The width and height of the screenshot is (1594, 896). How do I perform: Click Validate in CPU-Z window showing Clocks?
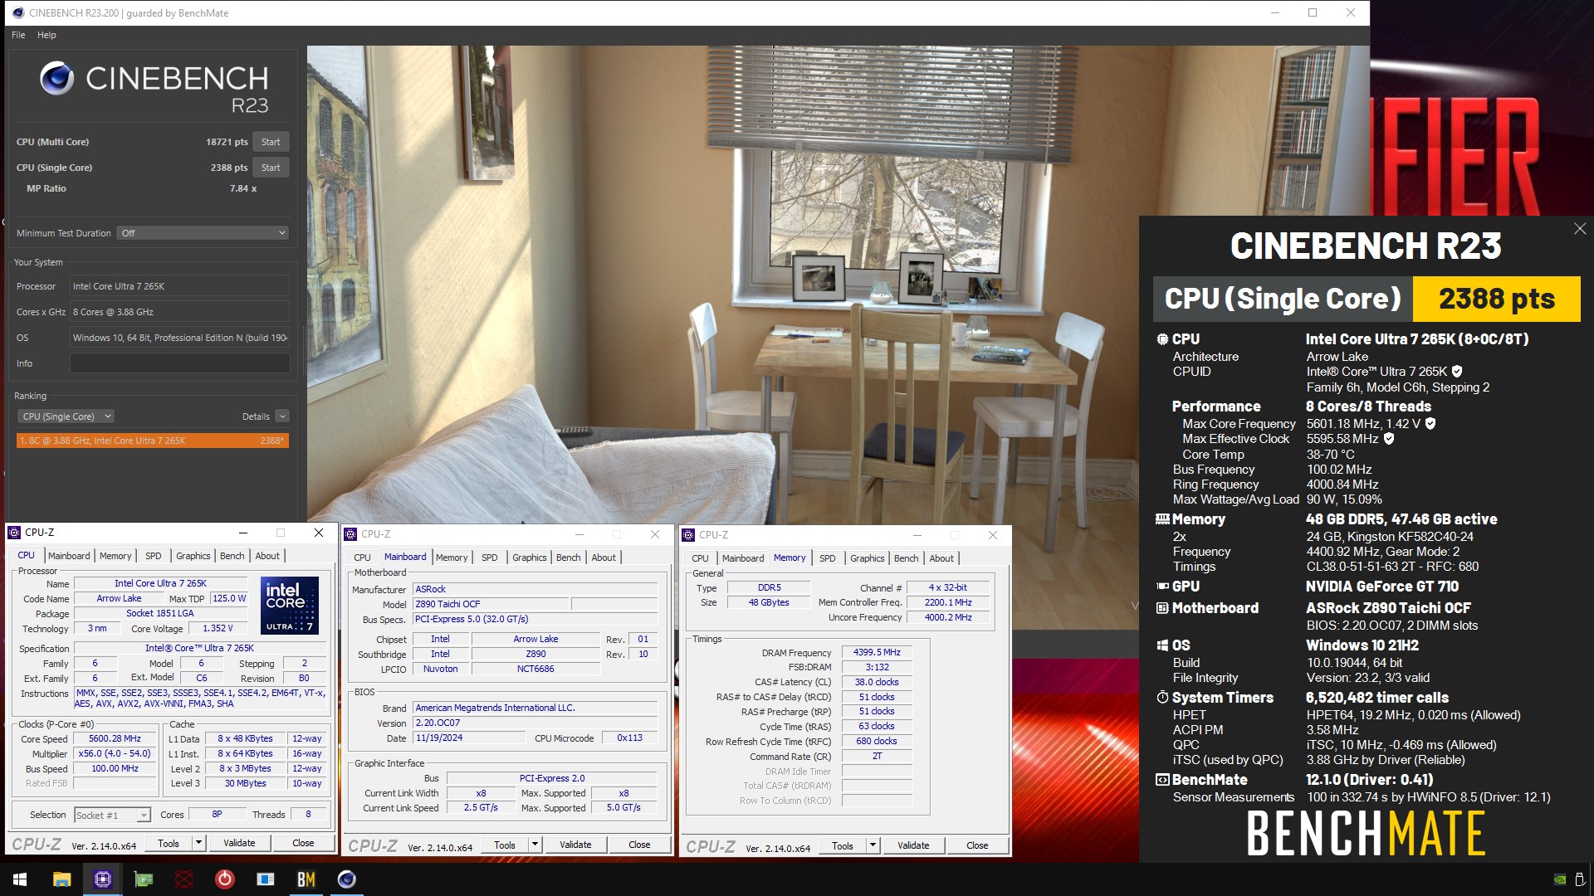pos(239,843)
